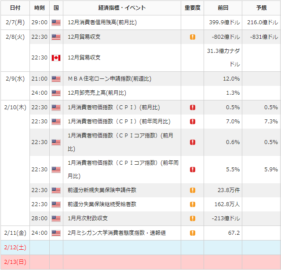The width and height of the screenshot is (281, 270).
Task: Click 前週分失業保険継続受給者数 event
Action: (102, 204)
